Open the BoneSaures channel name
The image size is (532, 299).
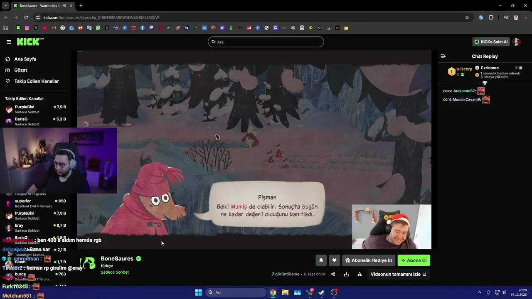tap(117, 259)
